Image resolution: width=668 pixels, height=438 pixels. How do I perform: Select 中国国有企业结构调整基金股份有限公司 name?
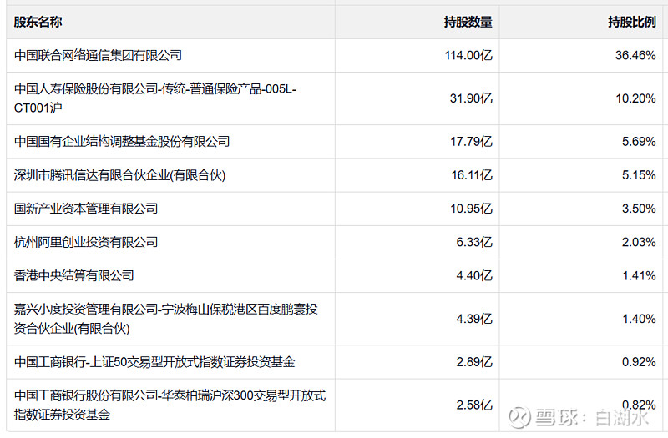point(122,141)
